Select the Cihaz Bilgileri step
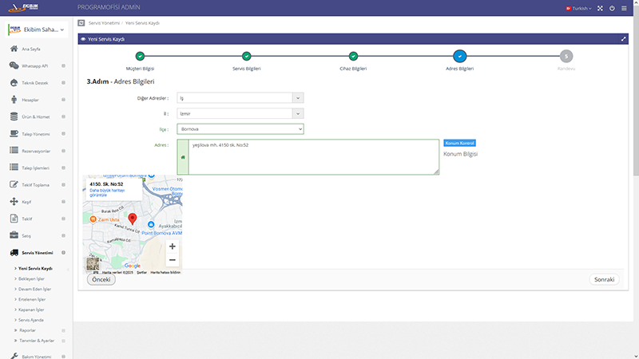Screen dimensions: 639x359 click(353, 57)
